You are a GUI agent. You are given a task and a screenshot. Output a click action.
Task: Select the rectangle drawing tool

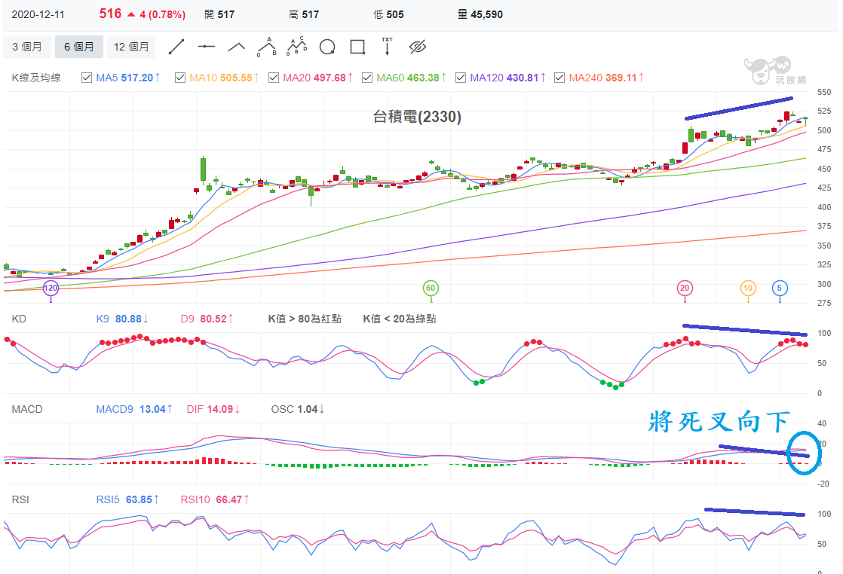pos(357,47)
